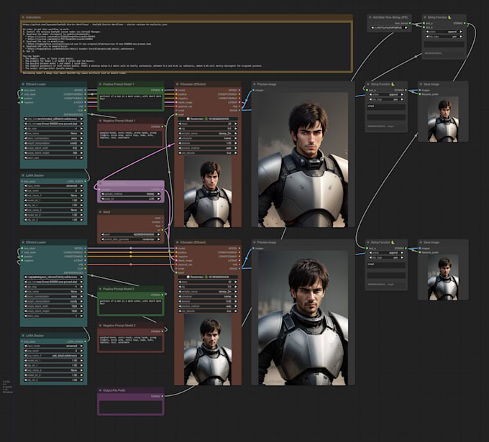Viewport: 489px width, 442px height.
Task: Click preview thumbnail inside the 20-steps KSampler
Action: pyautogui.click(x=208, y=191)
